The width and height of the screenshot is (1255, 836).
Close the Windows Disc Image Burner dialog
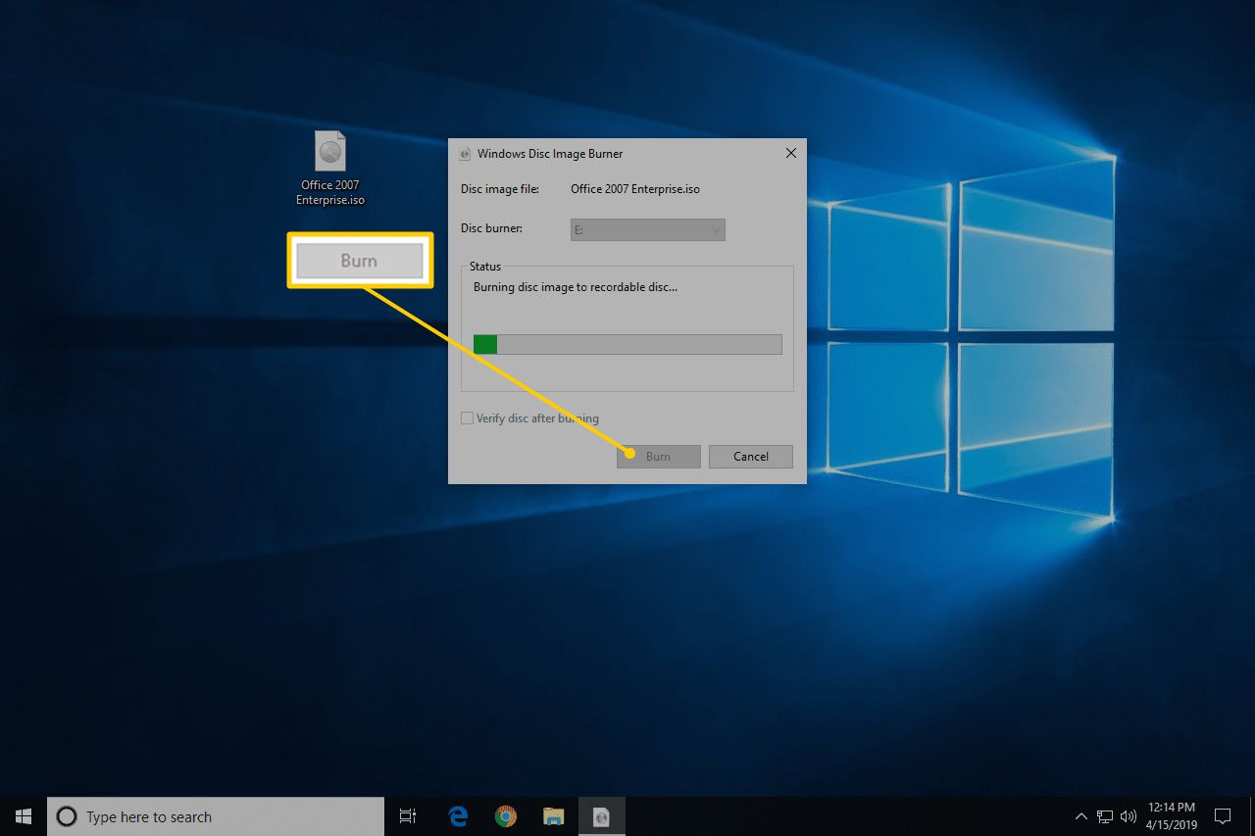790,153
